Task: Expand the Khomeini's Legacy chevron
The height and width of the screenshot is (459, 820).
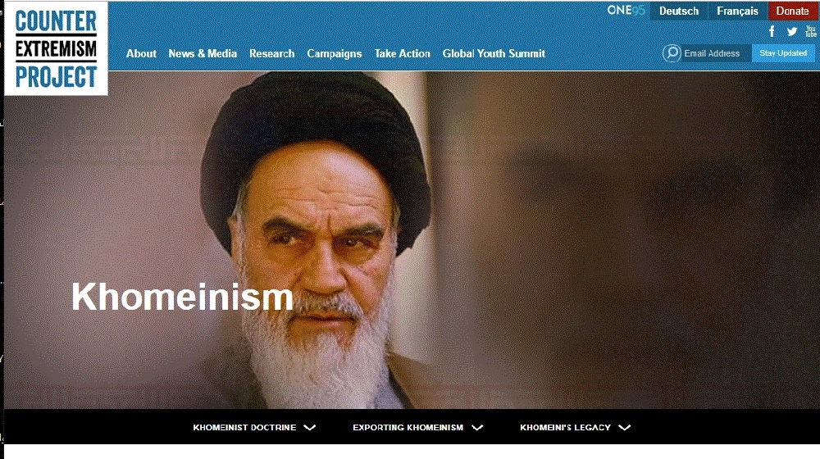Action: tap(624, 428)
